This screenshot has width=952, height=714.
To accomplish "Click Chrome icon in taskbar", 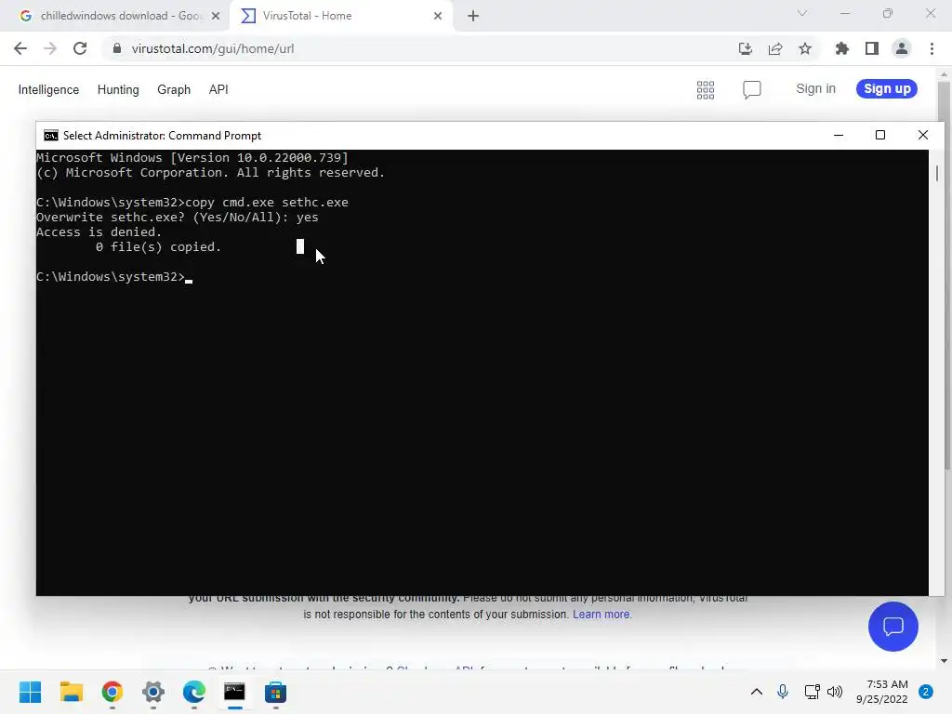I will 112,692.
